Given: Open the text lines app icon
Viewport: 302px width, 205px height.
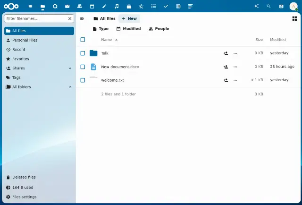Looking at the screenshot, I should coord(190,6).
